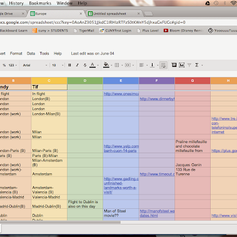
Task: Expand the merge cells dropdown arrow
Action: (133, 66)
